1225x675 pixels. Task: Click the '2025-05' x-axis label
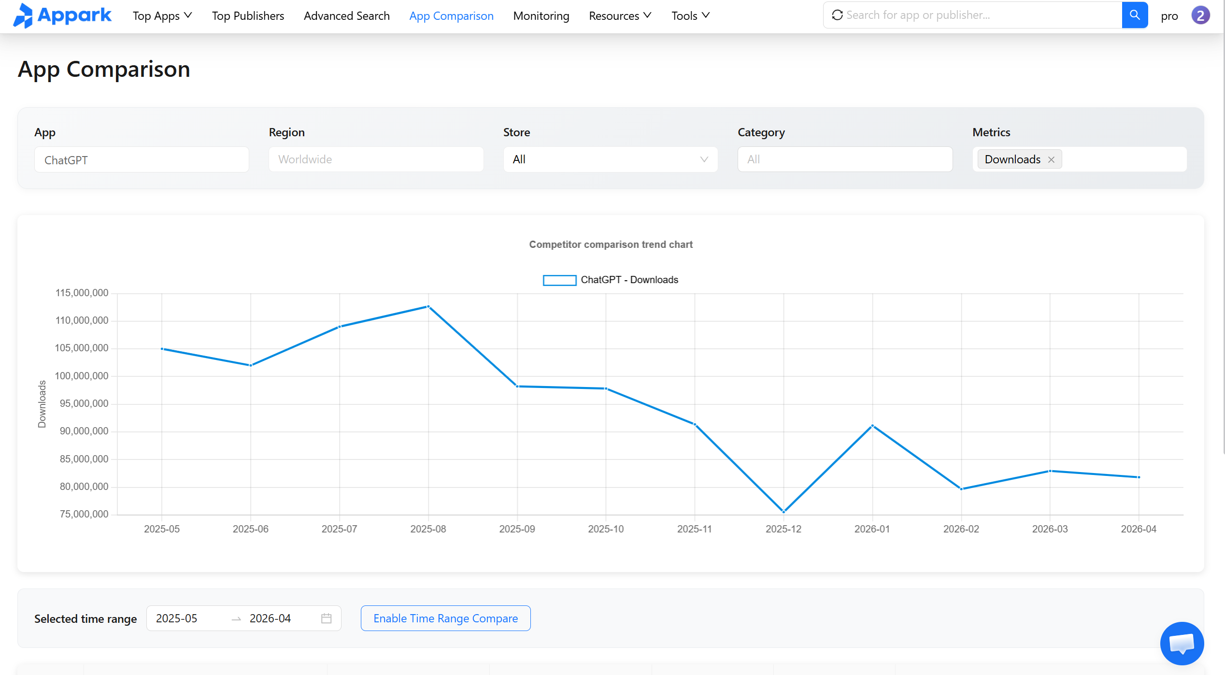[162, 529]
